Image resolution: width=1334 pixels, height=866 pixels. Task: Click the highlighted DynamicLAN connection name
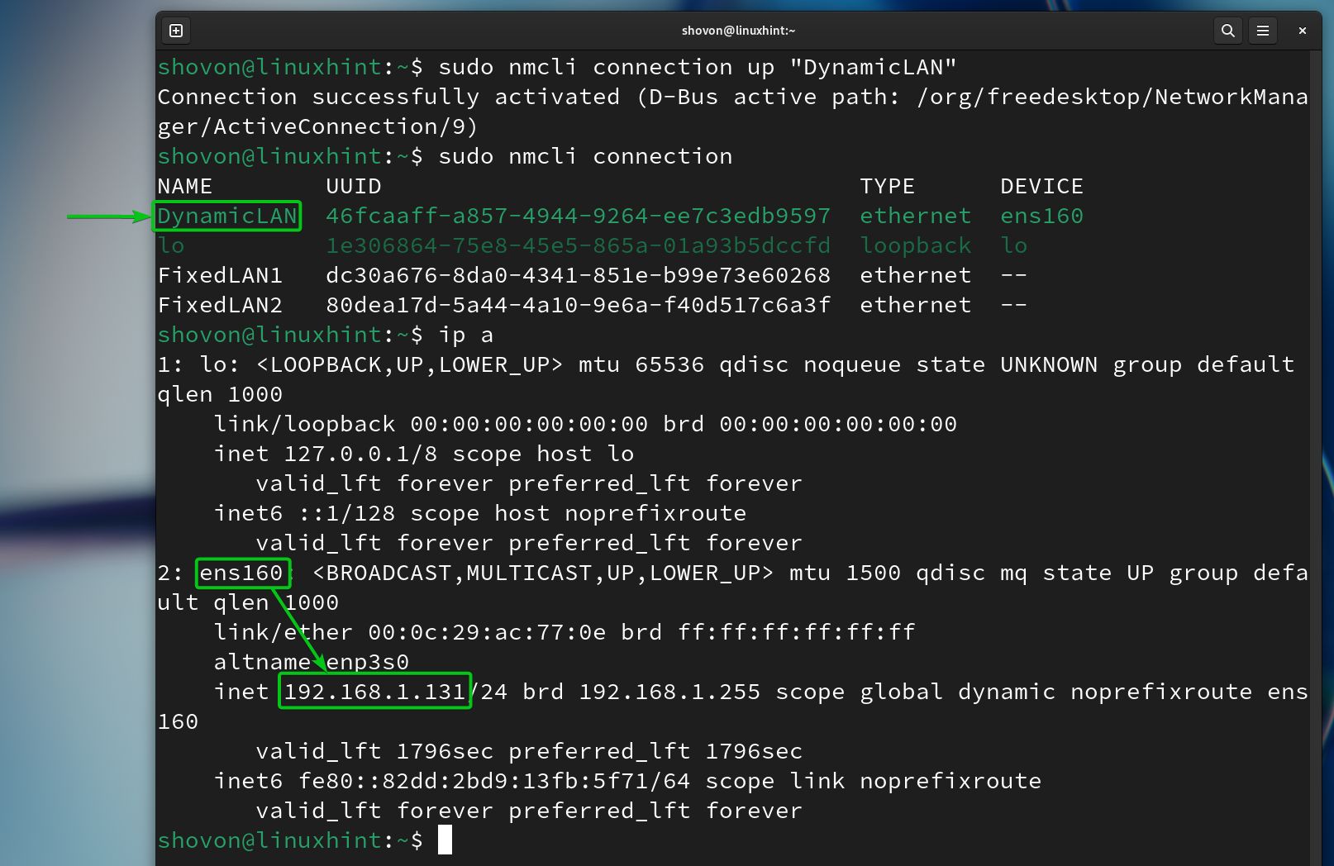pos(227,216)
